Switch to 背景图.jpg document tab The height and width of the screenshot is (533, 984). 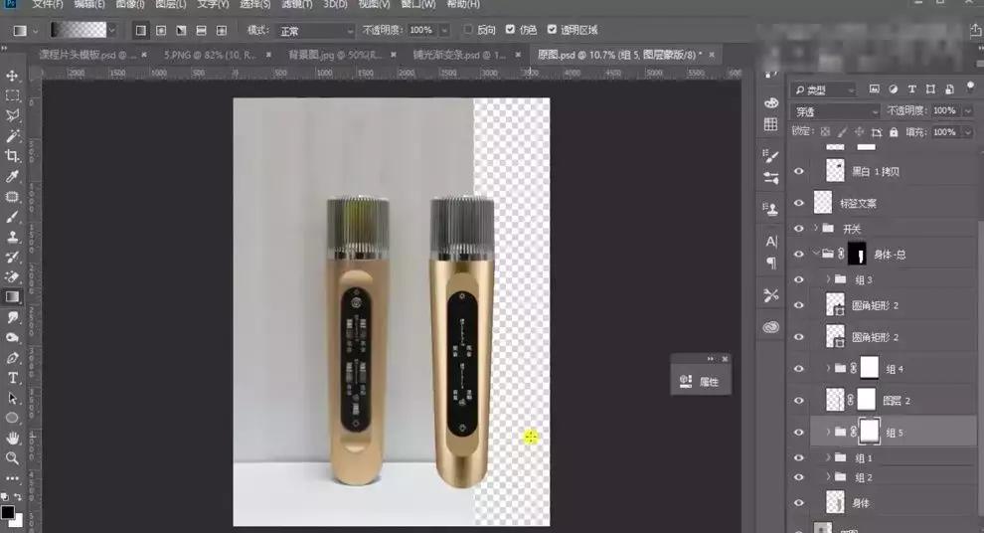pos(335,56)
